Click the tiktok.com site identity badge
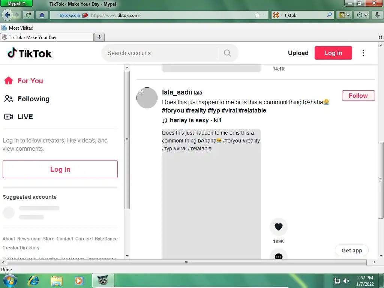The width and height of the screenshot is (384, 288). click(x=69, y=15)
